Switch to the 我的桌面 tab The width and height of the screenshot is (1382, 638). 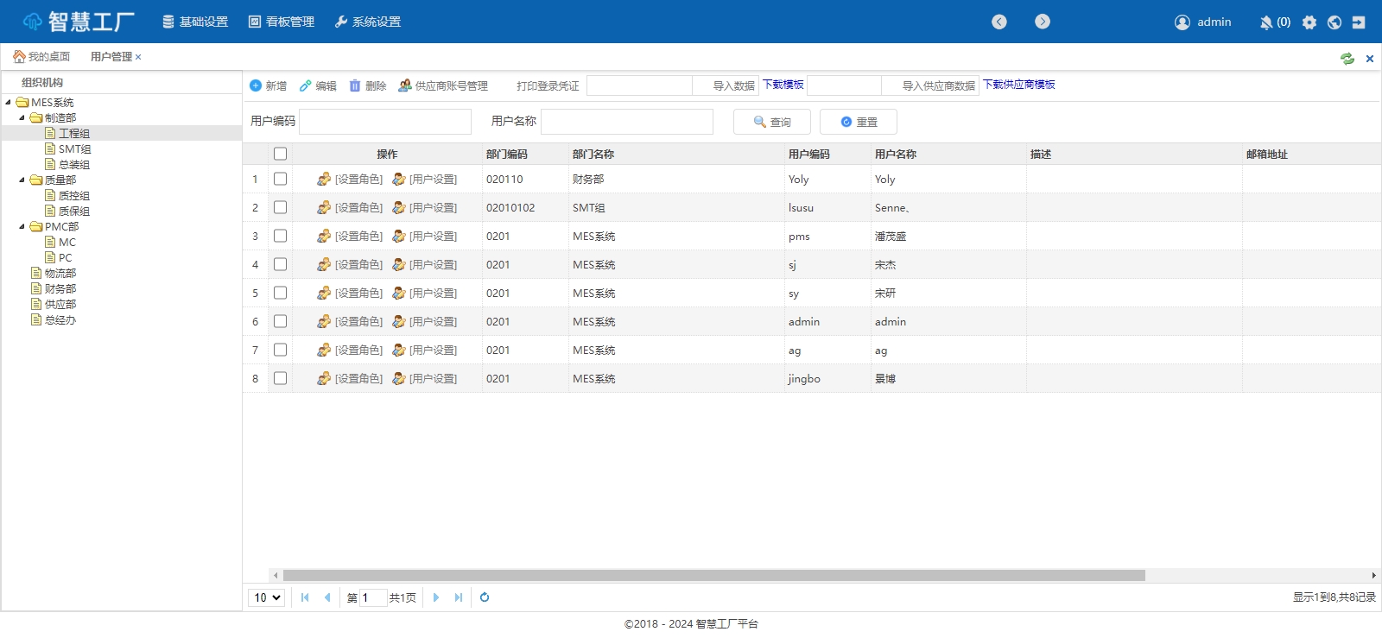[41, 57]
